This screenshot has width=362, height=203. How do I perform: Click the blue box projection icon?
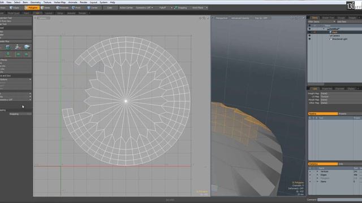(x=27, y=47)
